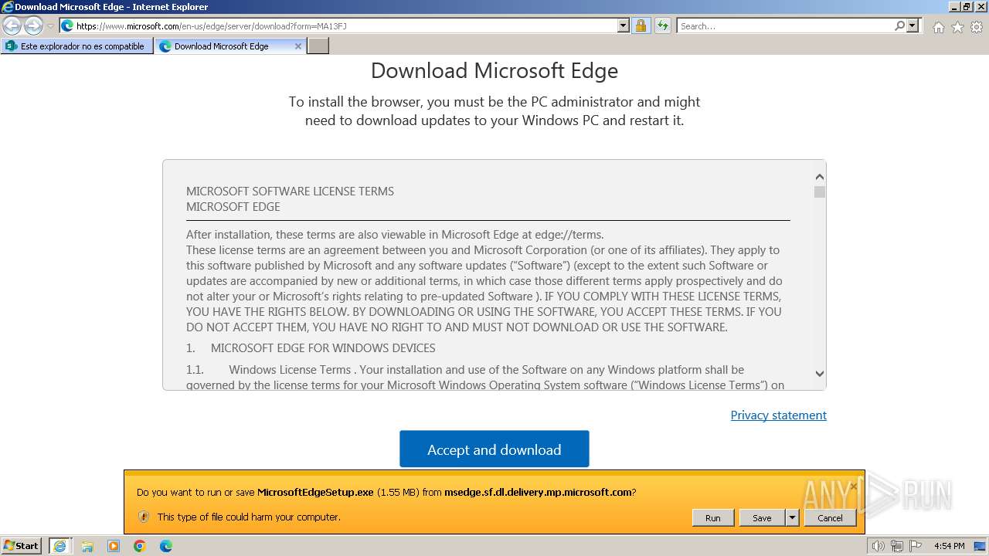Close the Download Microsoft Edge tab
This screenshot has width=989, height=556.
click(x=298, y=46)
